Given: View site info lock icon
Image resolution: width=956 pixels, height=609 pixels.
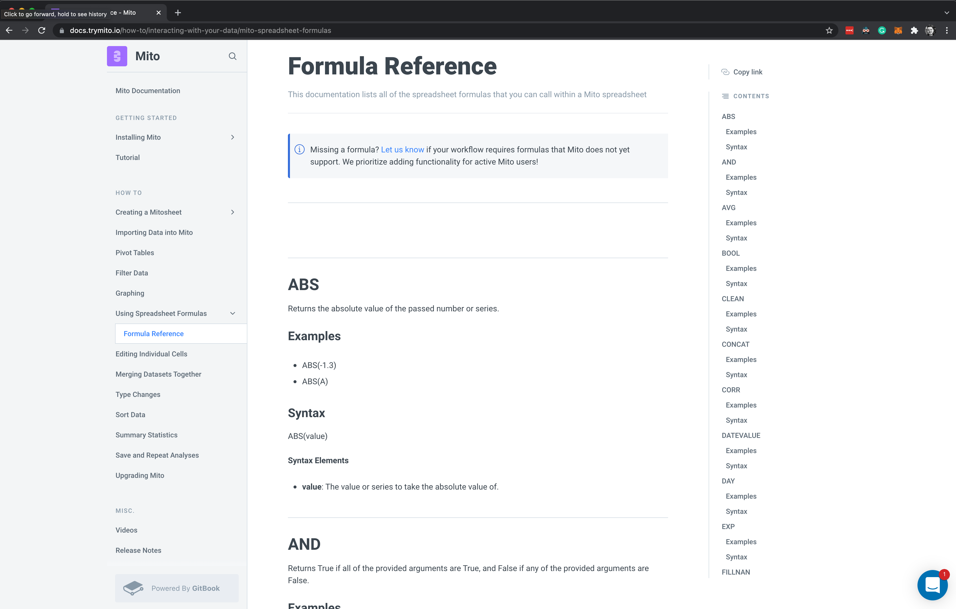Looking at the screenshot, I should point(62,31).
